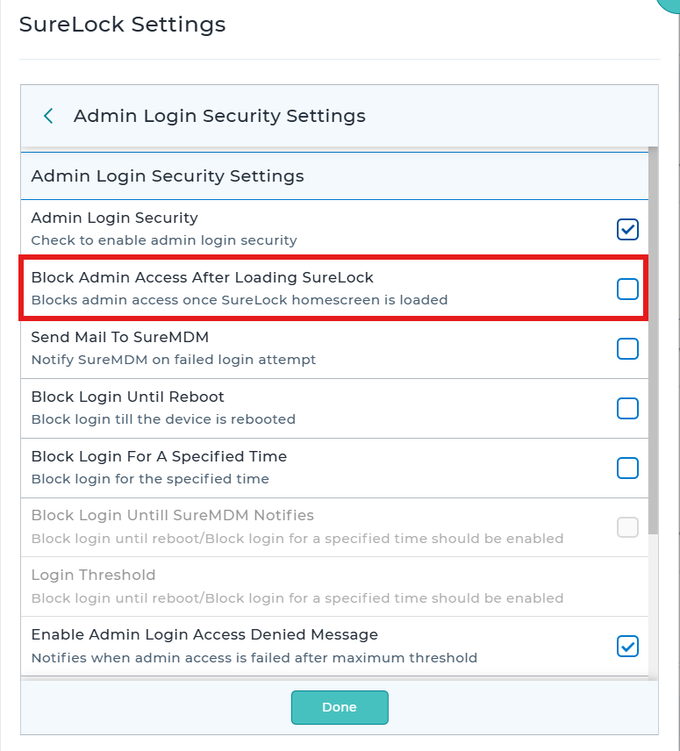Click "Block login for the specified time" description
The image size is (680, 751).
coord(150,479)
